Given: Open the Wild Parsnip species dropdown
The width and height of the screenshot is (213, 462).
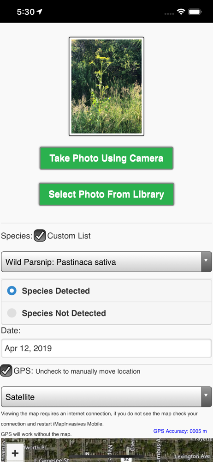Looking at the screenshot, I should [106, 261].
